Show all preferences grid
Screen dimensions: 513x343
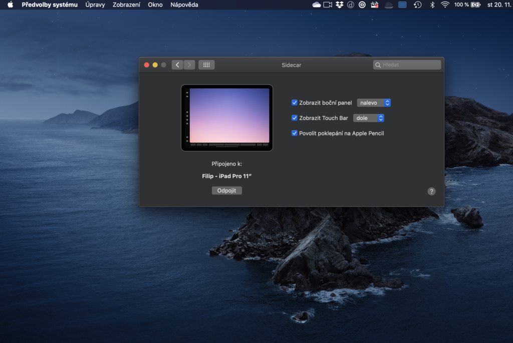206,64
